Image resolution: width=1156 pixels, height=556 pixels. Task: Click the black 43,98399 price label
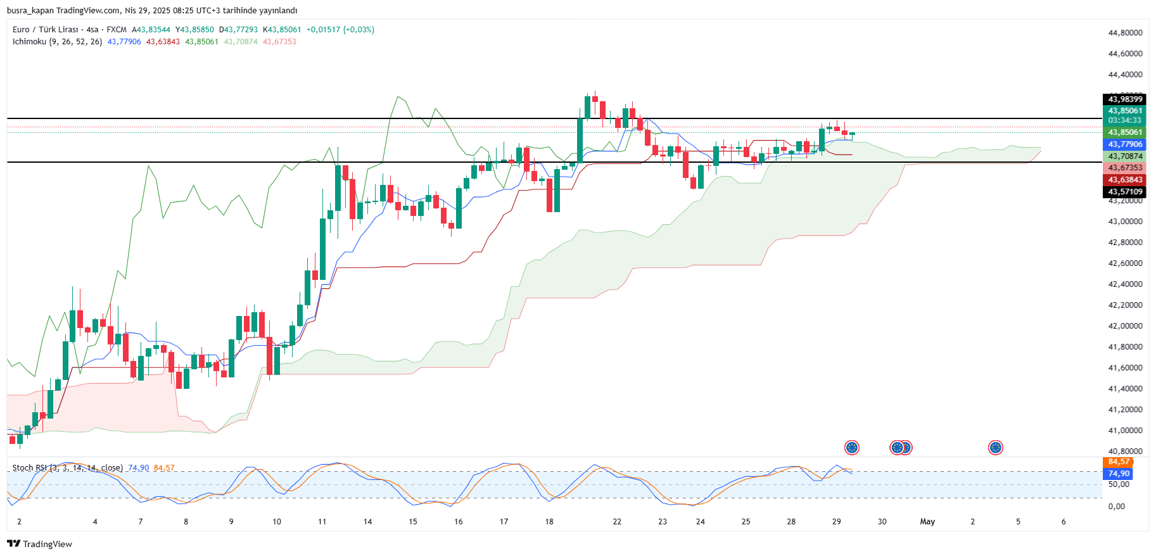click(x=1125, y=99)
